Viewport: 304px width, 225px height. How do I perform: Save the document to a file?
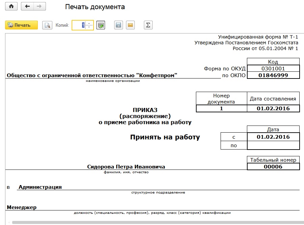tap(119, 25)
